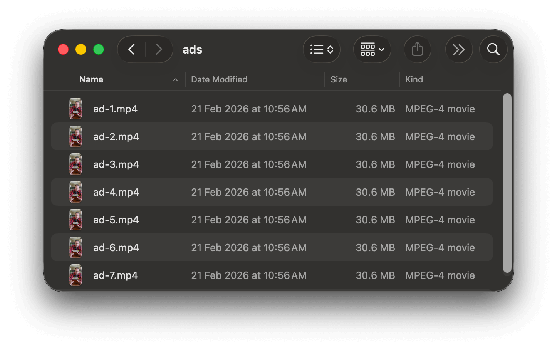This screenshot has width=557, height=349.
Task: Click the list view icon in the toolbar
Action: (x=317, y=49)
